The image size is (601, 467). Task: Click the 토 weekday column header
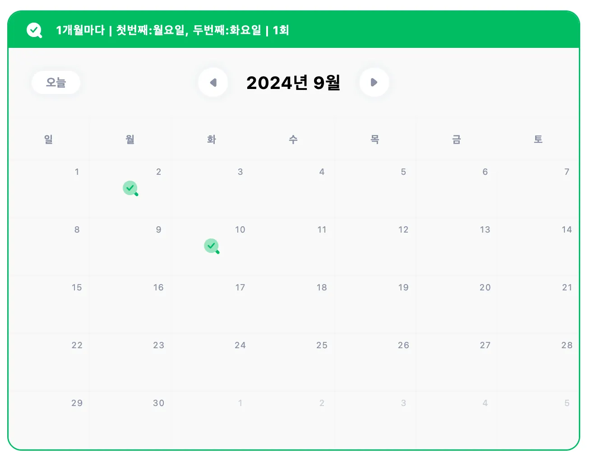tap(538, 139)
